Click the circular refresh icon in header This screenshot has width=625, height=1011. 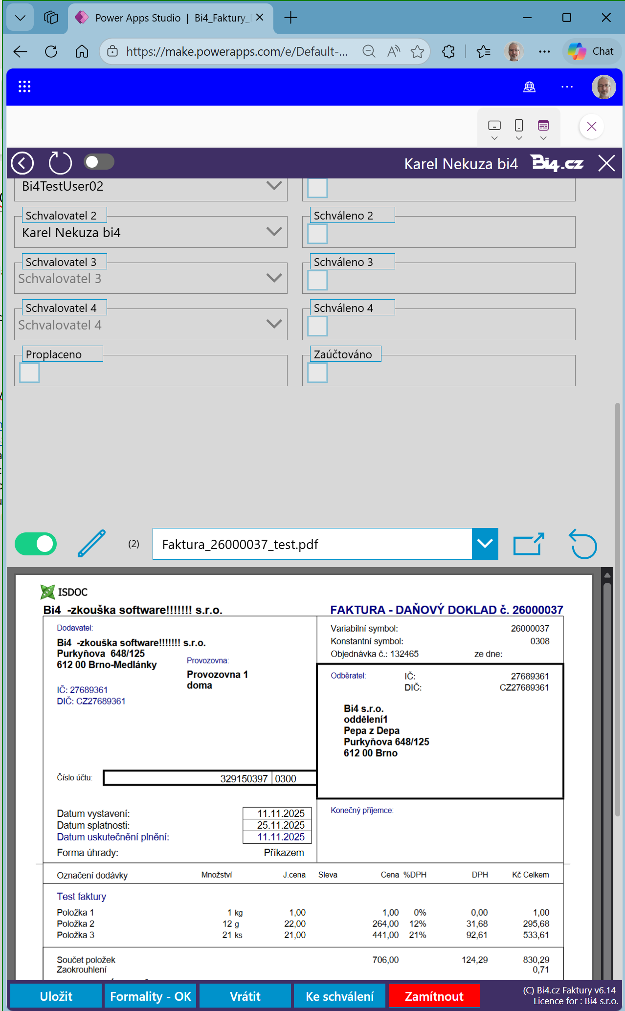pyautogui.click(x=60, y=163)
